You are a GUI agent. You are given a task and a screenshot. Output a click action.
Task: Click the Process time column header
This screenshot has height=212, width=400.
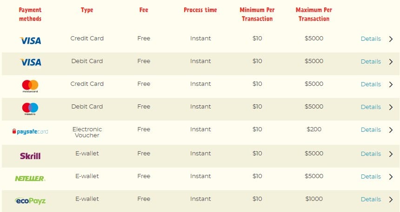[x=200, y=10]
